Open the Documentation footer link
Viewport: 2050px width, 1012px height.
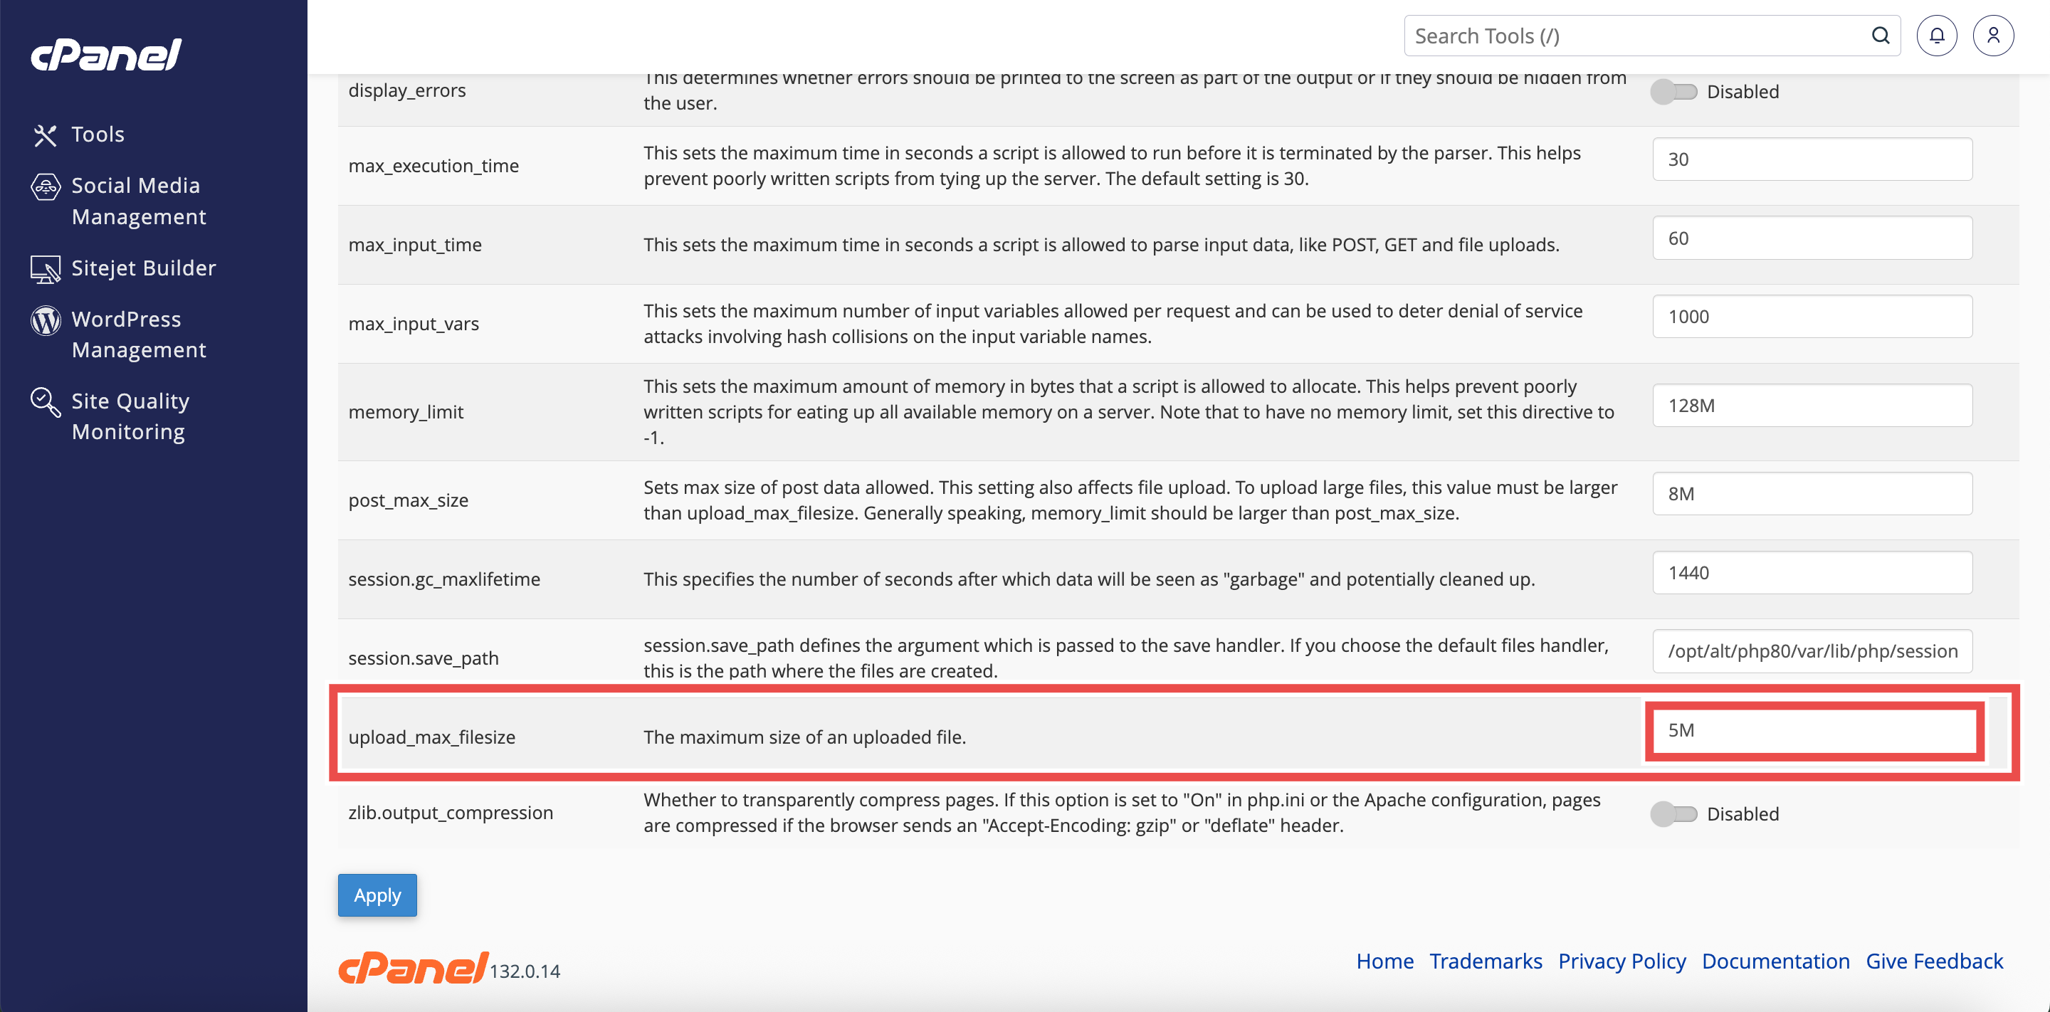[1775, 961]
